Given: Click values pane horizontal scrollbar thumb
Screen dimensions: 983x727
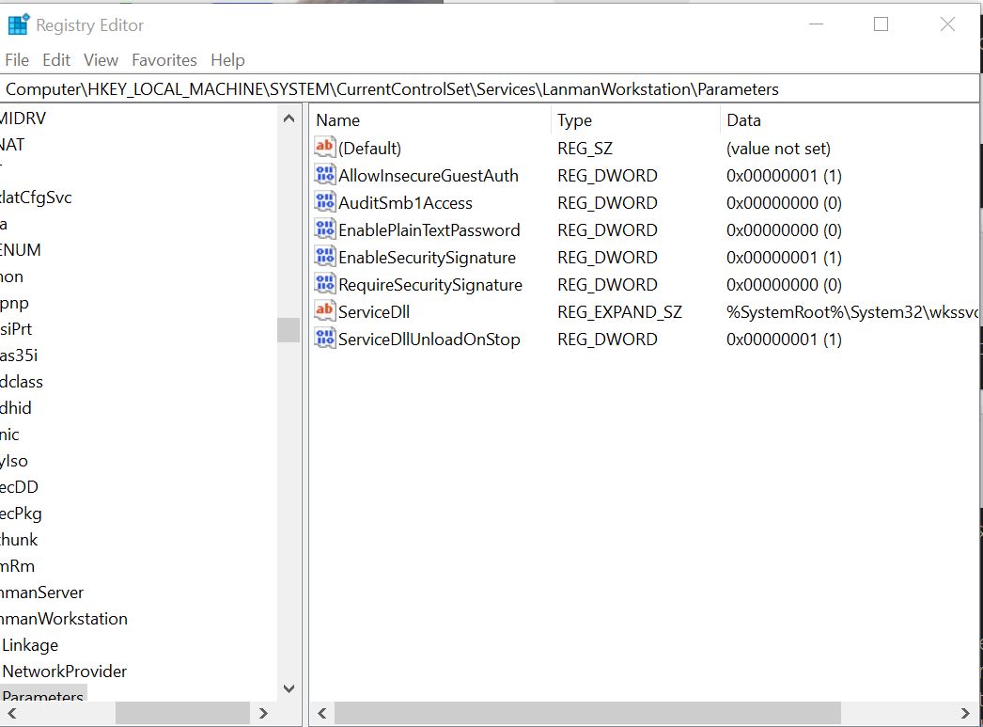Looking at the screenshot, I should (587, 713).
